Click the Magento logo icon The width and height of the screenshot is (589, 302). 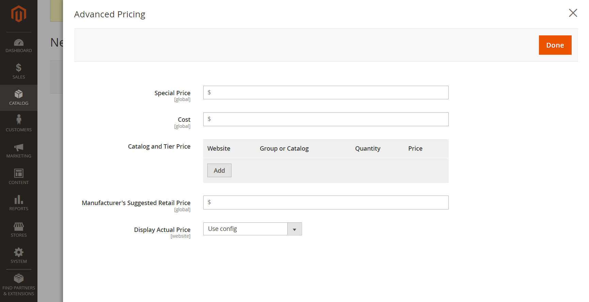tap(19, 14)
